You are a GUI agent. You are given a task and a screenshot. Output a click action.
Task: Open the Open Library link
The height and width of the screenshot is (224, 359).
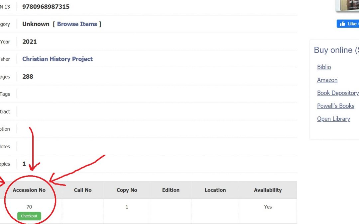(333, 119)
